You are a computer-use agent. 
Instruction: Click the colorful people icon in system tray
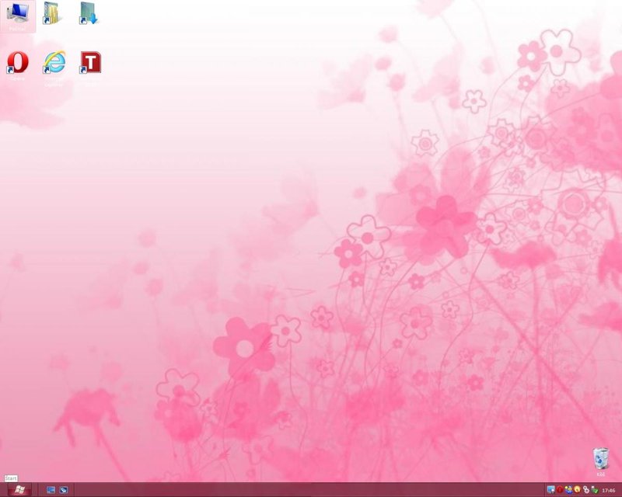coord(568,490)
